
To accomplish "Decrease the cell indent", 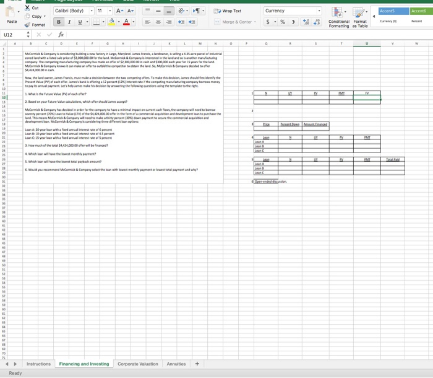I will [x=181, y=22].
